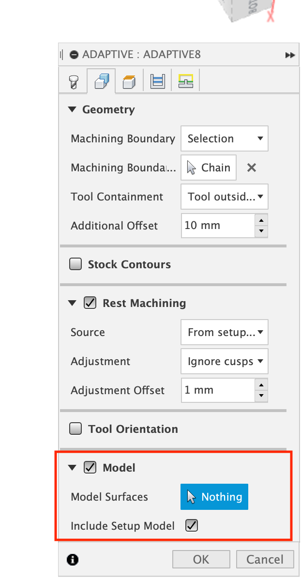Screen dimensions: 301x582
Task: Increase Additional Offset with up arrow
Action: [x=261, y=220]
